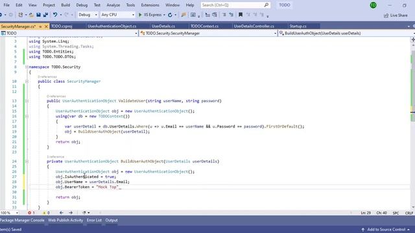
Task: Click the red error count indicator
Action: (31, 213)
